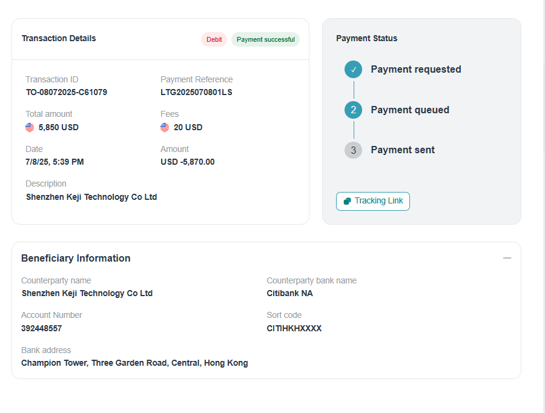Select the step 2 Payment queued circle
The image size is (545, 413).
353,110
